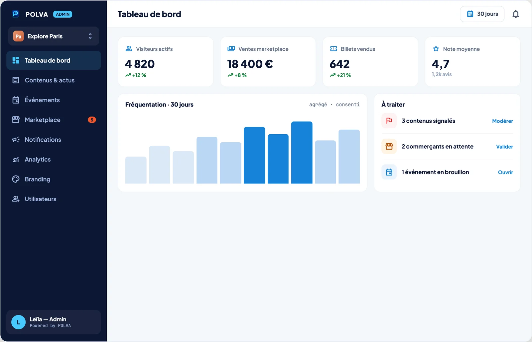This screenshot has width=532, height=342.
Task: Click the Modérer link
Action: [x=502, y=121]
